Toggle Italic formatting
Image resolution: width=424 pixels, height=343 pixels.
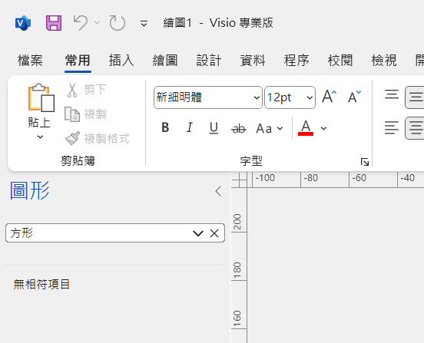coord(190,127)
